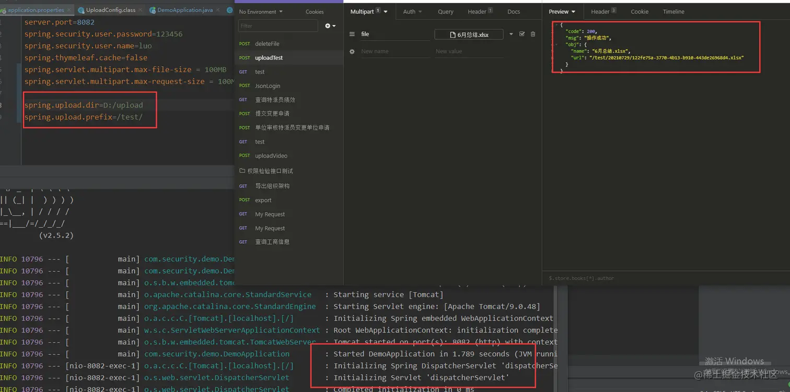Collapse the "obj" node in JSON preview
790x392 pixels.
(x=556, y=45)
